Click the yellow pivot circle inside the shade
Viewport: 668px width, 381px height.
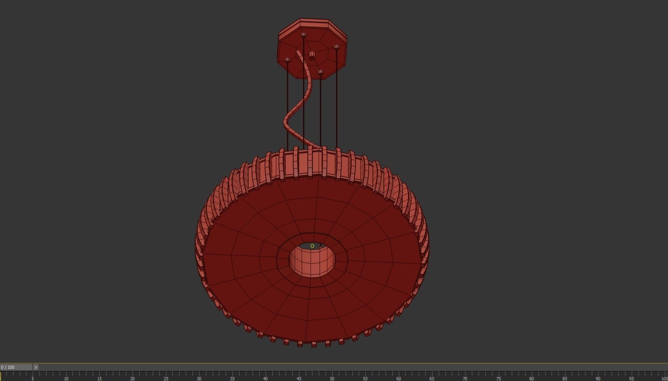pyautogui.click(x=312, y=246)
